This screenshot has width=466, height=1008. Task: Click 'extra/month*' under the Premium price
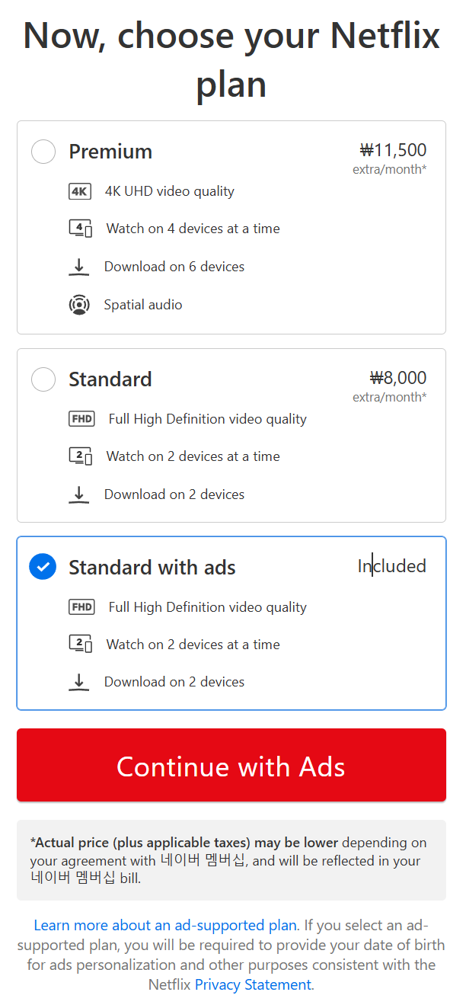389,169
